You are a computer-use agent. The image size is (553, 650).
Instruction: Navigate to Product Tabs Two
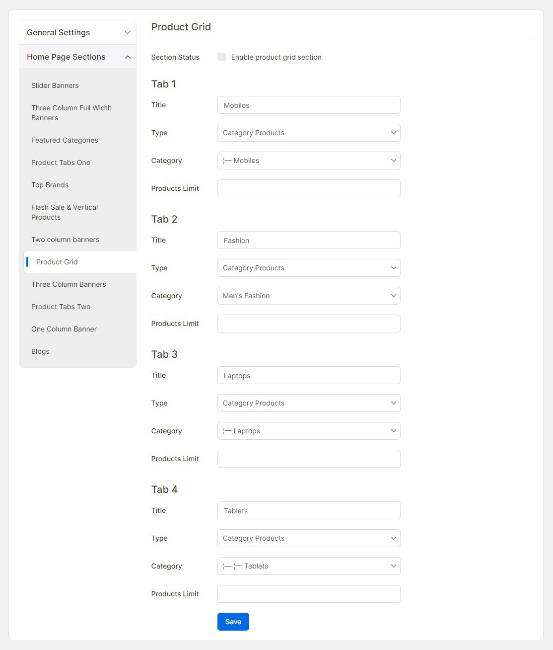61,307
